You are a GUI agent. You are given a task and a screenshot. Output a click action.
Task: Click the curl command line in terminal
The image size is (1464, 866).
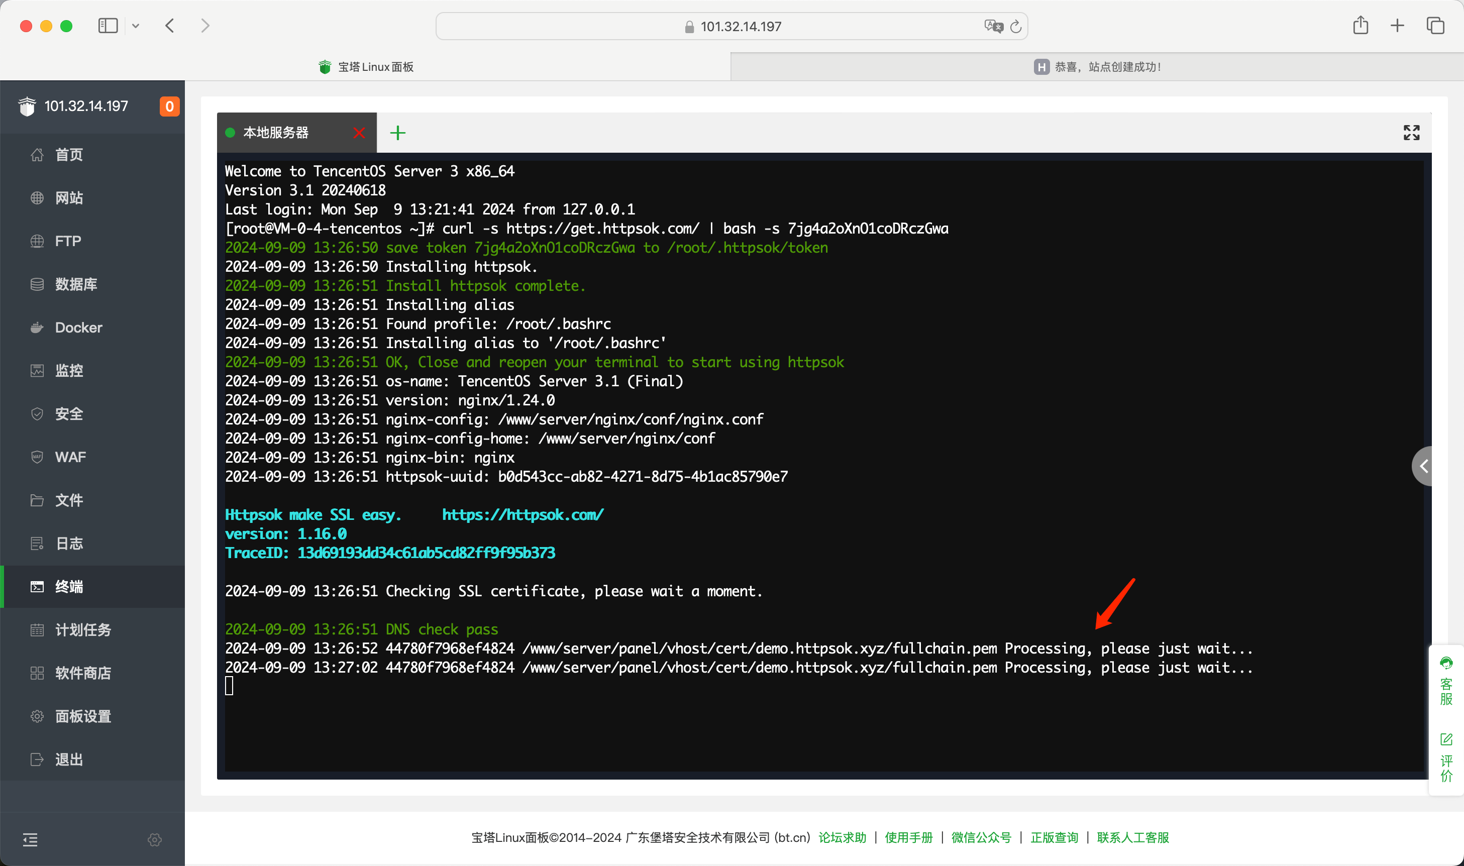pyautogui.click(x=587, y=228)
